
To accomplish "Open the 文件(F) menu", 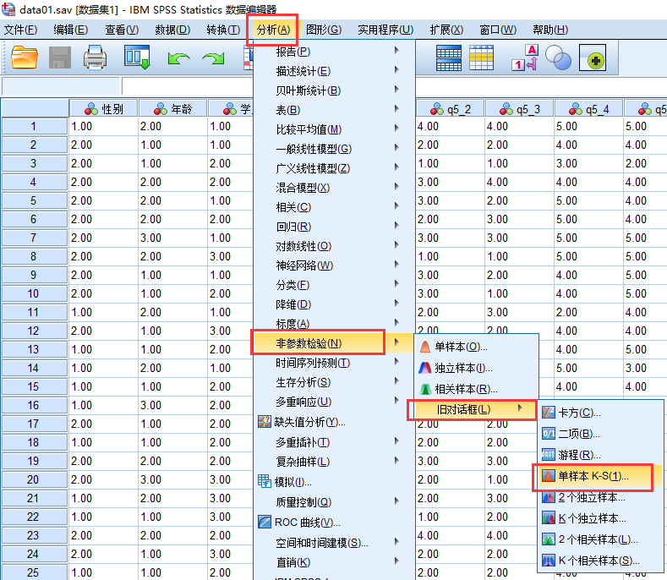I will click(20, 30).
